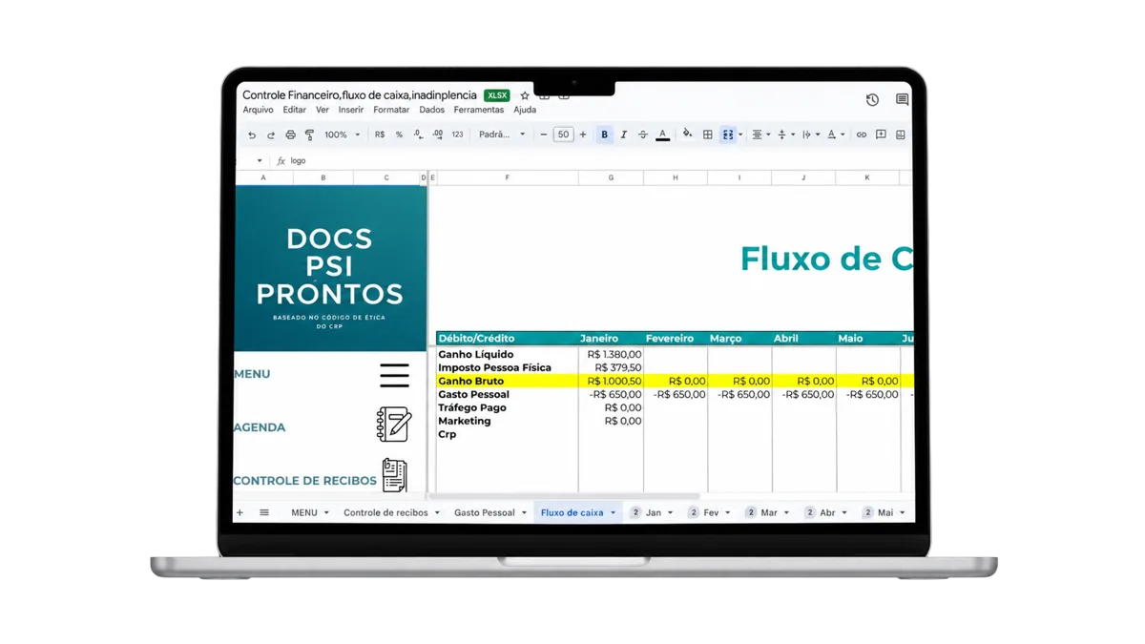The height and width of the screenshot is (644, 1145).
Task: Add a new sheet with plus button
Action: pyautogui.click(x=239, y=513)
